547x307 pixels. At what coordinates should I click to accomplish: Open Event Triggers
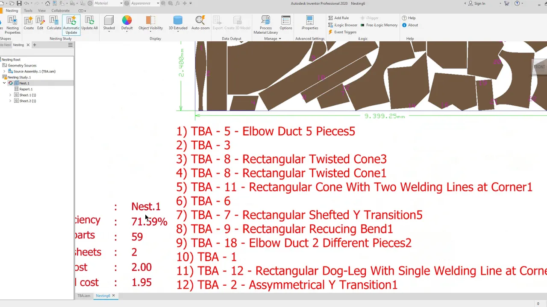(x=342, y=32)
